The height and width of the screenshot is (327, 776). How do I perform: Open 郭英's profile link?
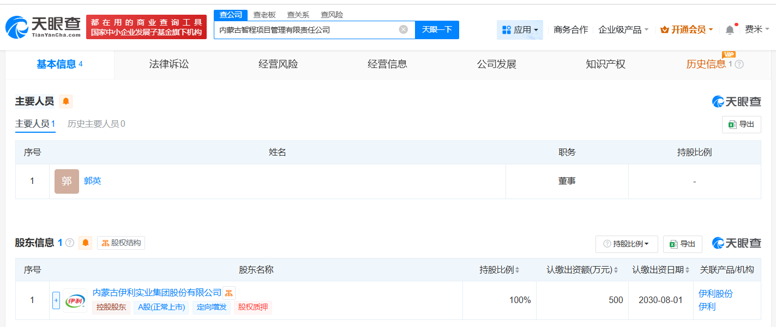click(92, 181)
